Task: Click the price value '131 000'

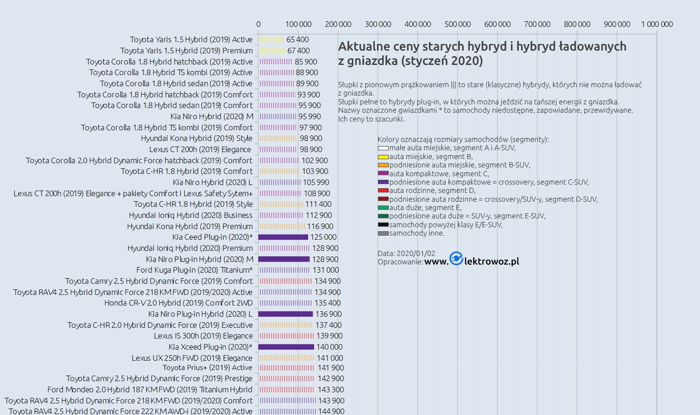Action: [x=326, y=270]
